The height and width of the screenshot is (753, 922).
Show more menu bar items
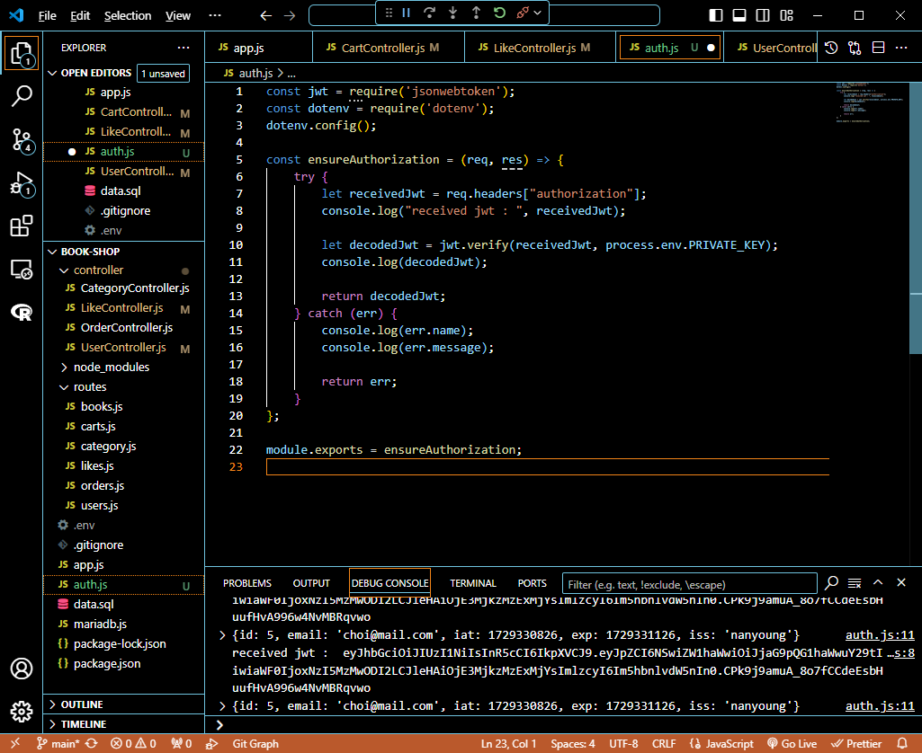pyautogui.click(x=215, y=16)
